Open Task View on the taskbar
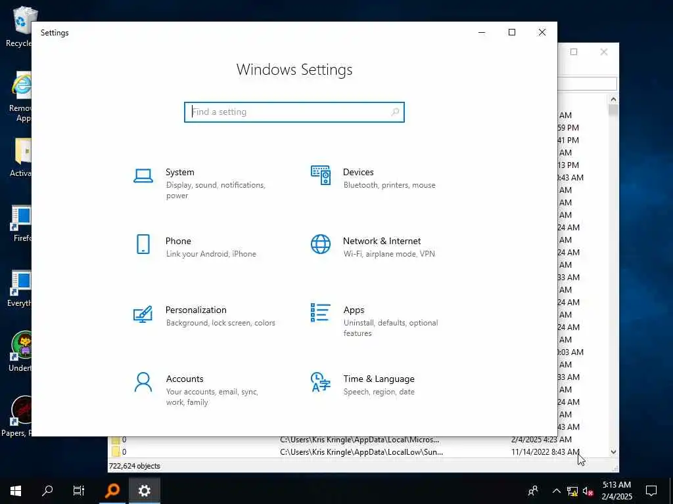Image resolution: width=673 pixels, height=504 pixels. coord(79,491)
